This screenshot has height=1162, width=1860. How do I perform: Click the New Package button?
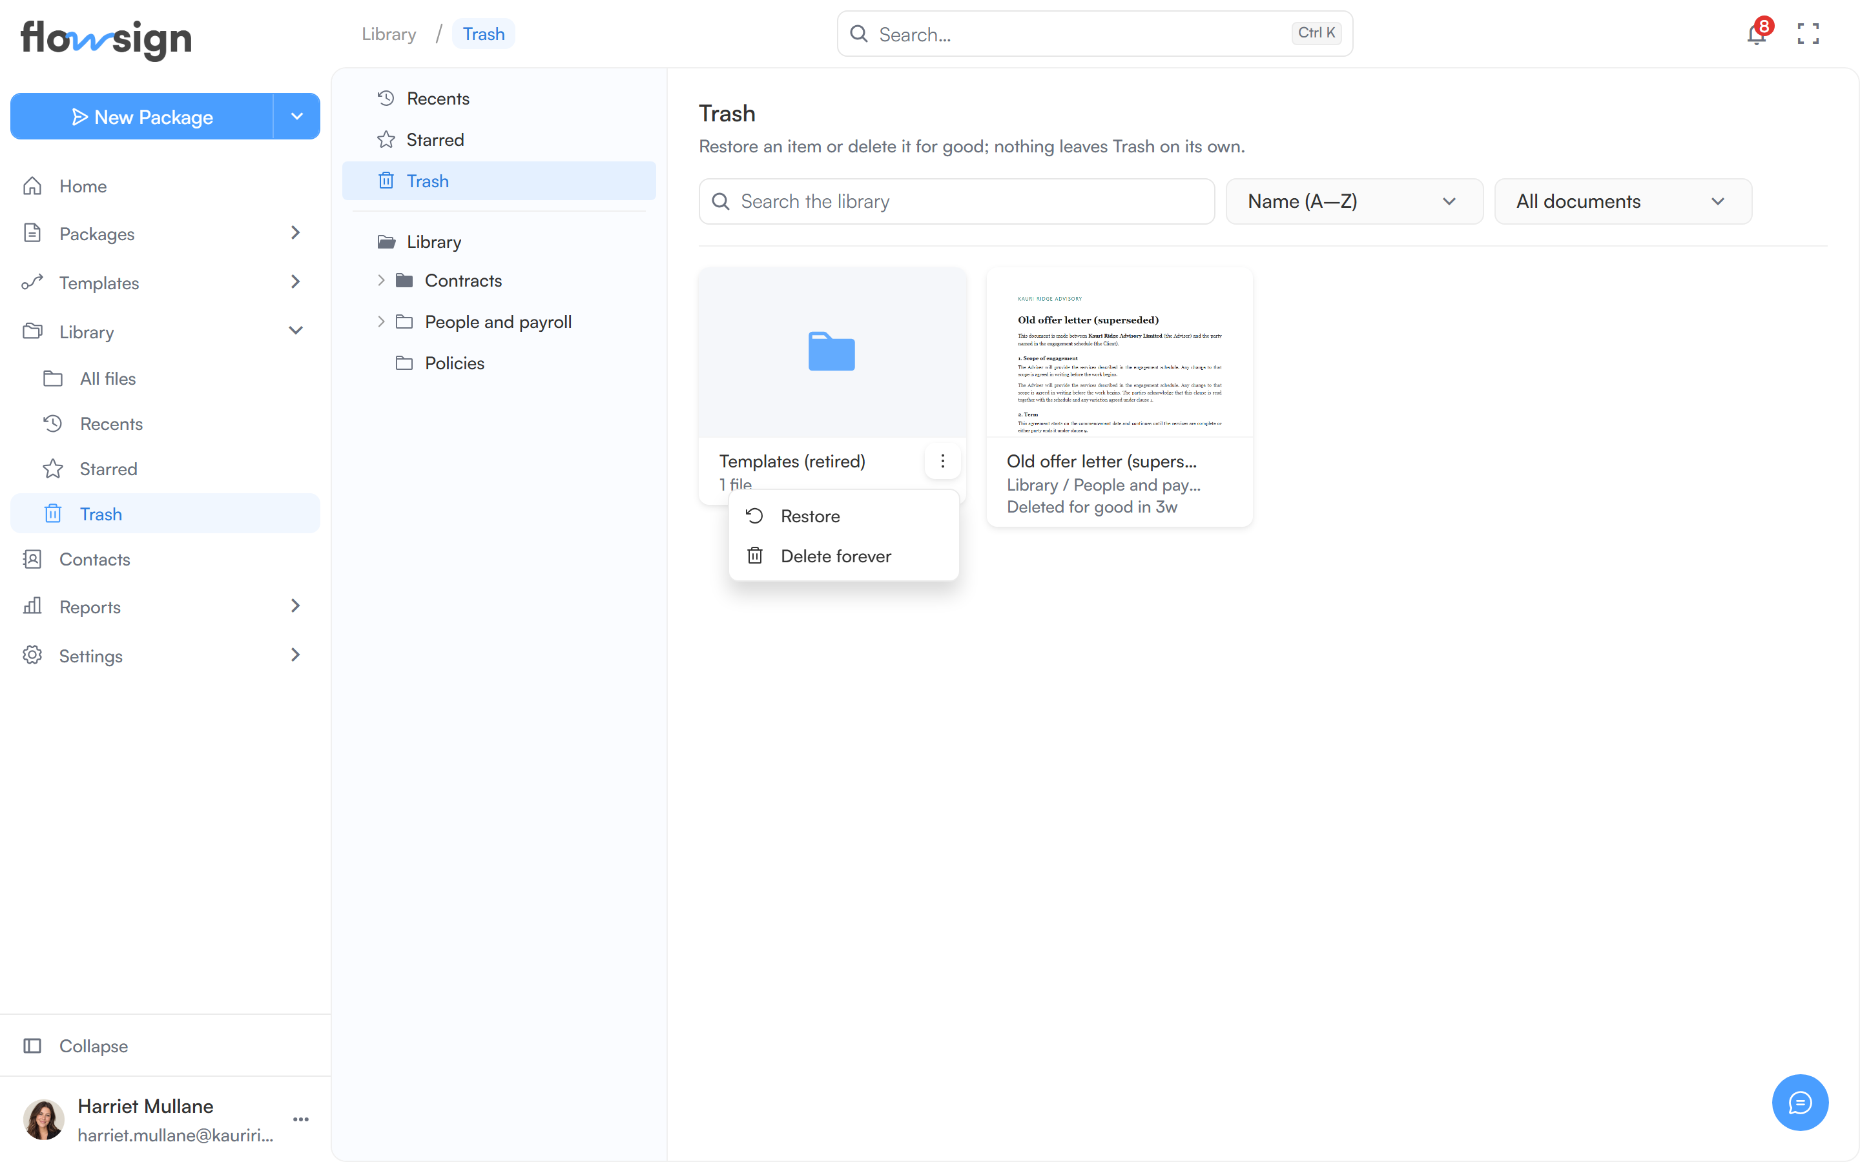[x=142, y=116]
